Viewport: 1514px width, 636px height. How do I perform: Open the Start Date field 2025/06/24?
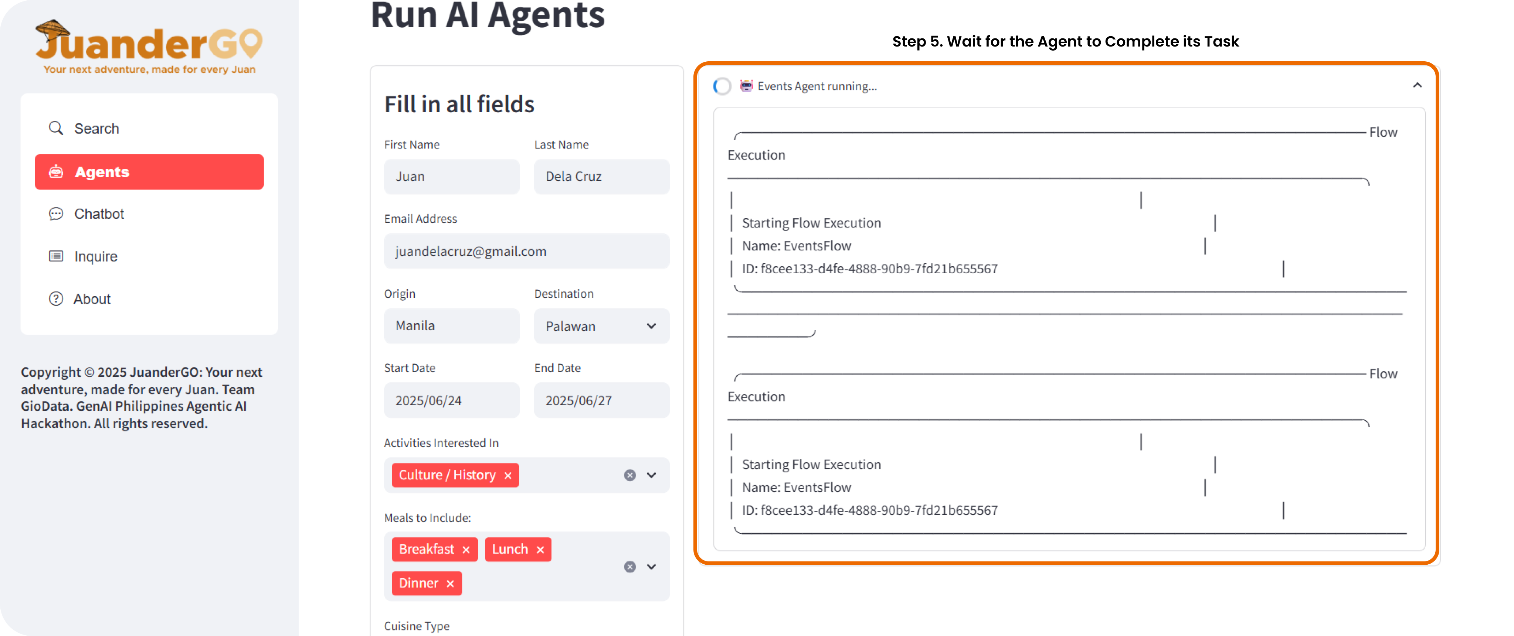(x=451, y=400)
